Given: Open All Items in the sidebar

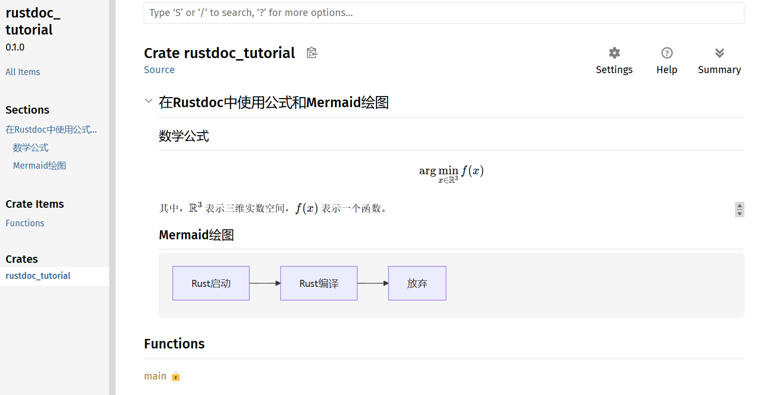Looking at the screenshot, I should (x=23, y=72).
